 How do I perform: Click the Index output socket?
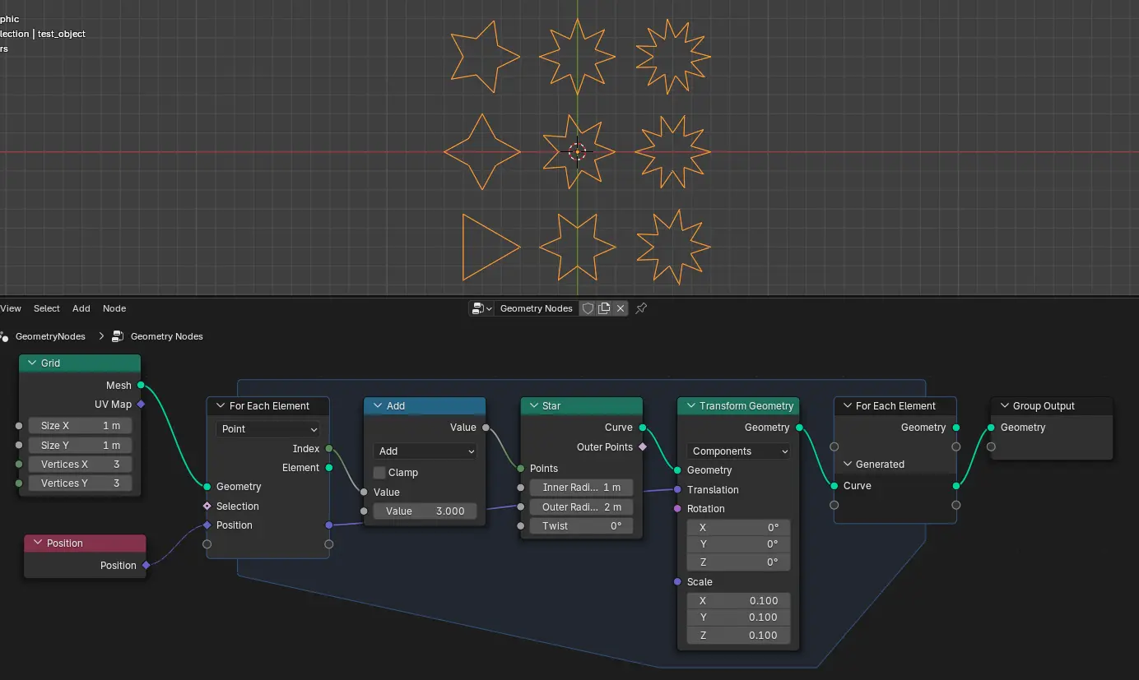[329, 448]
